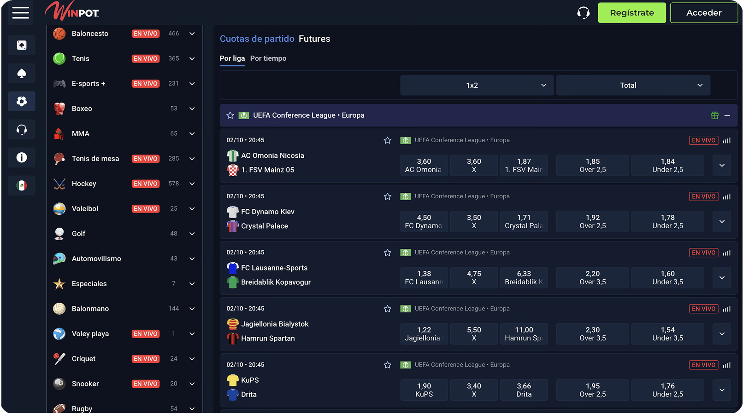Open the 1x2 market dropdown
Screen dimensions: 743x414
pos(477,86)
